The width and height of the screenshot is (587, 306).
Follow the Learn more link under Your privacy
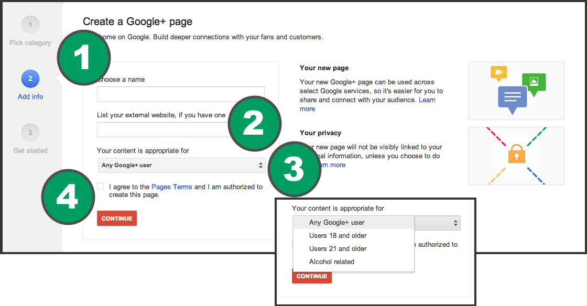333,165
